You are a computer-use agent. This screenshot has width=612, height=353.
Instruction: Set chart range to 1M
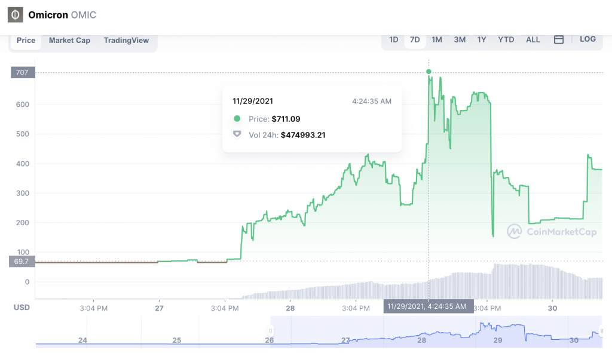tap(437, 39)
